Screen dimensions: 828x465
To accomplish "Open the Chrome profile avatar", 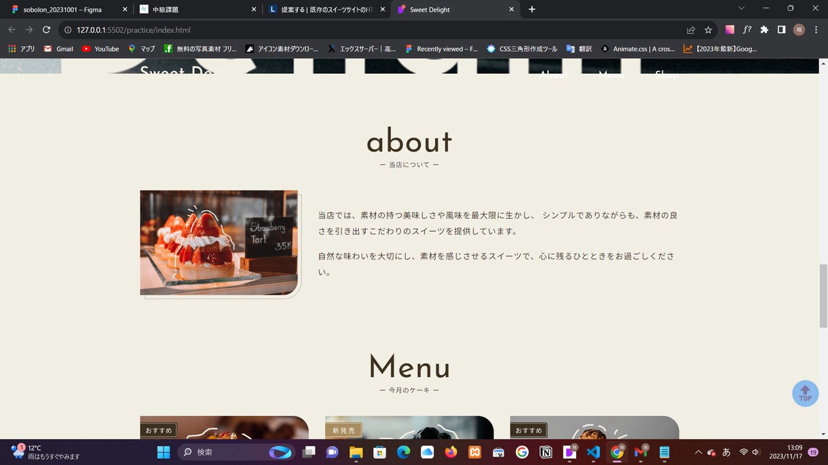I will pyautogui.click(x=799, y=30).
